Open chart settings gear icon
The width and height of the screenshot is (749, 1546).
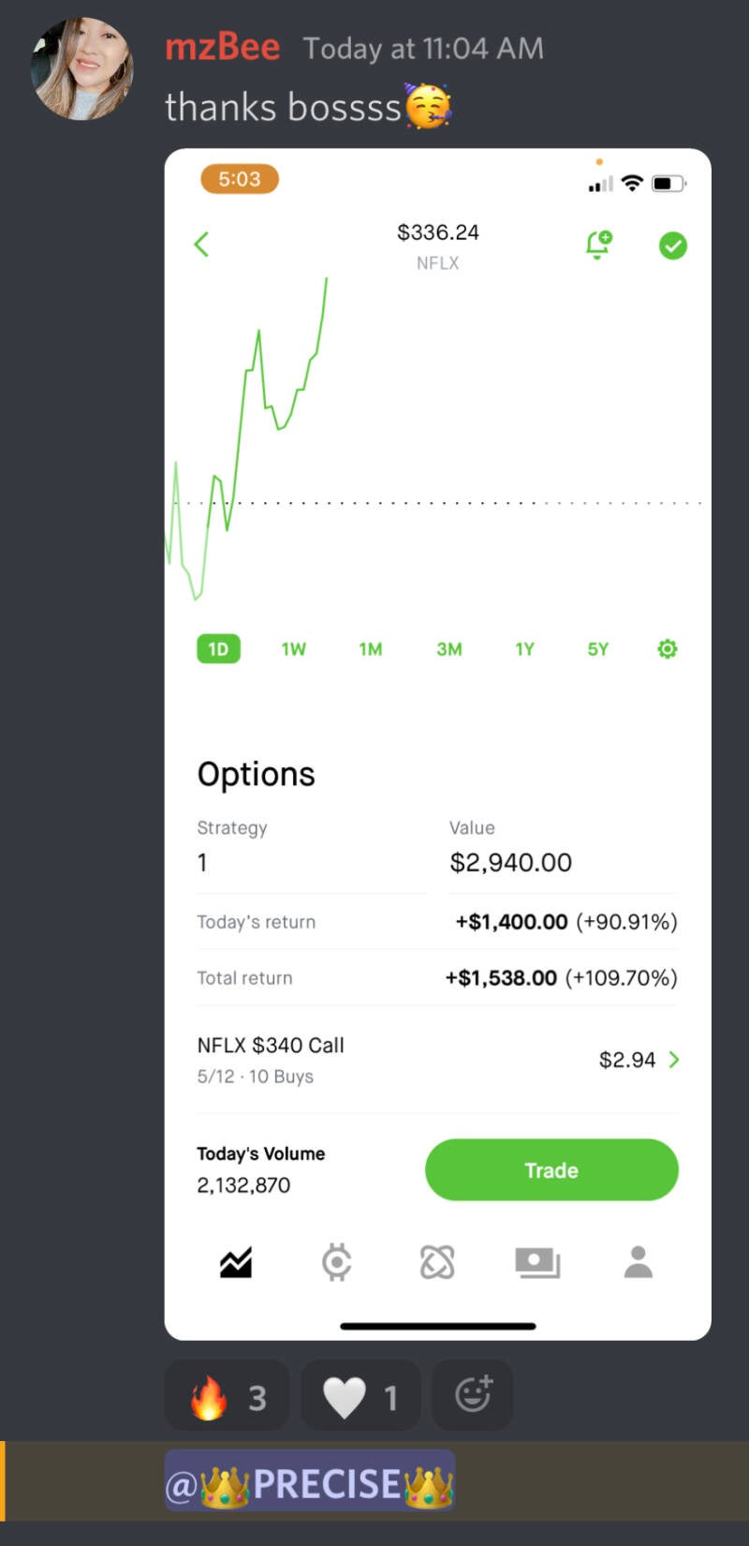667,648
